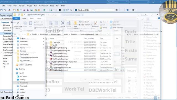Switch to the Explorer Share tab
Viewport: 177px width, 100px height.
click(32, 18)
